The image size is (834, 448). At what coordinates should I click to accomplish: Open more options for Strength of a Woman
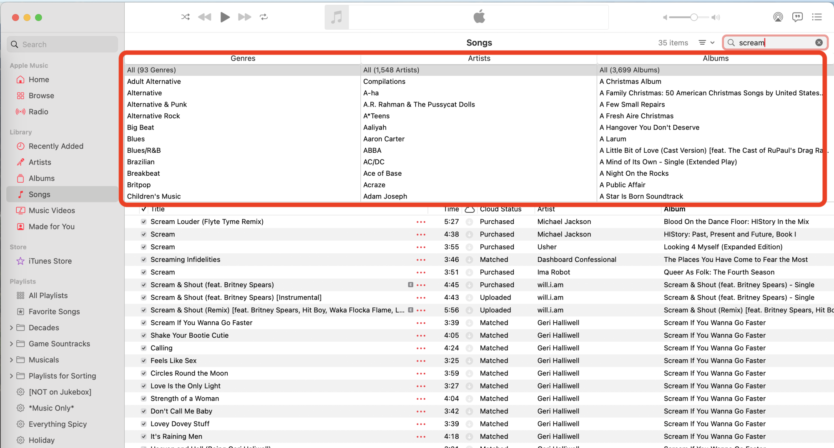coord(421,399)
